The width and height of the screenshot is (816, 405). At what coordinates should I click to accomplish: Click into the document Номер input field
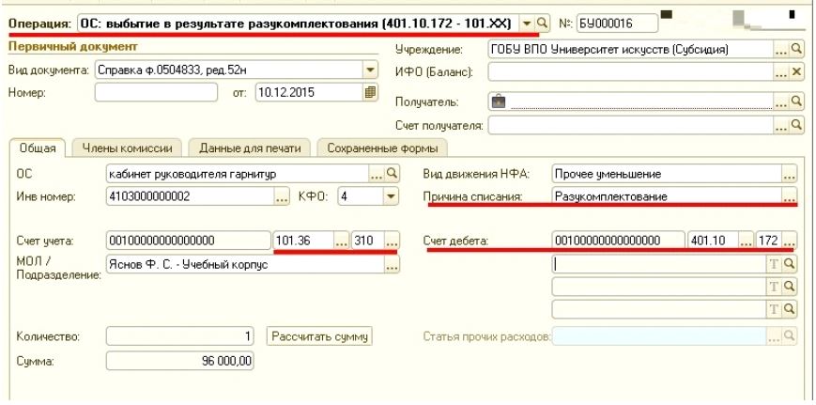coord(149,93)
